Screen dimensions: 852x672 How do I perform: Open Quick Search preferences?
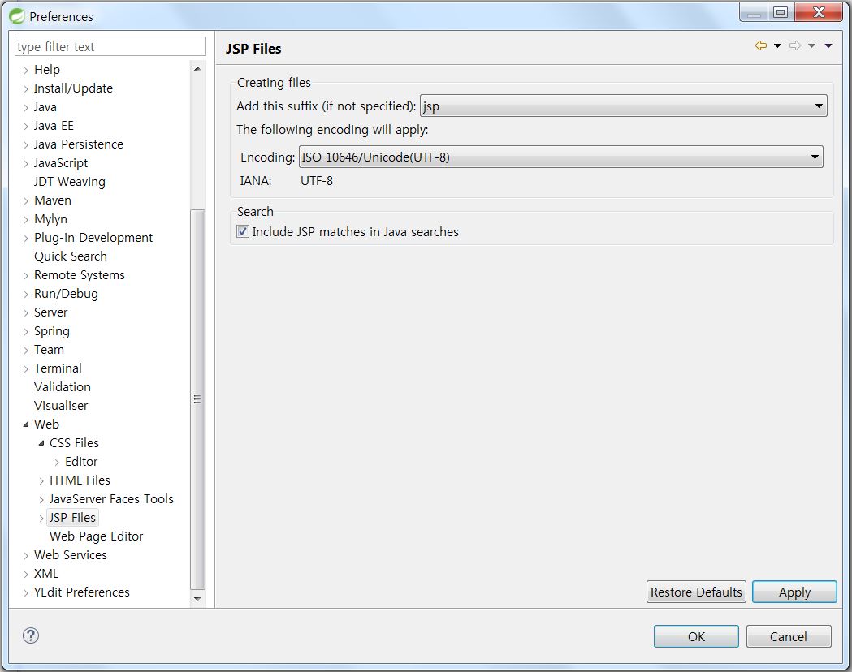[70, 256]
